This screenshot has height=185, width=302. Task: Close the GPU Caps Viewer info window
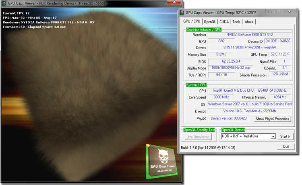point(290,12)
